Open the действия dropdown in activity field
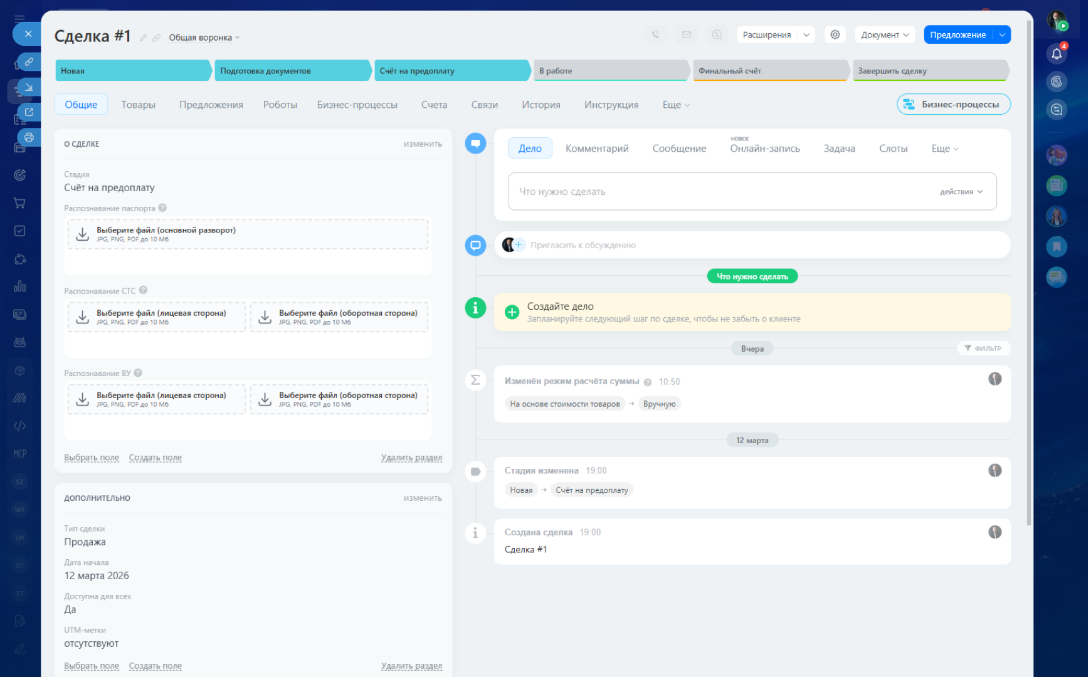1091x677 pixels. coord(961,192)
